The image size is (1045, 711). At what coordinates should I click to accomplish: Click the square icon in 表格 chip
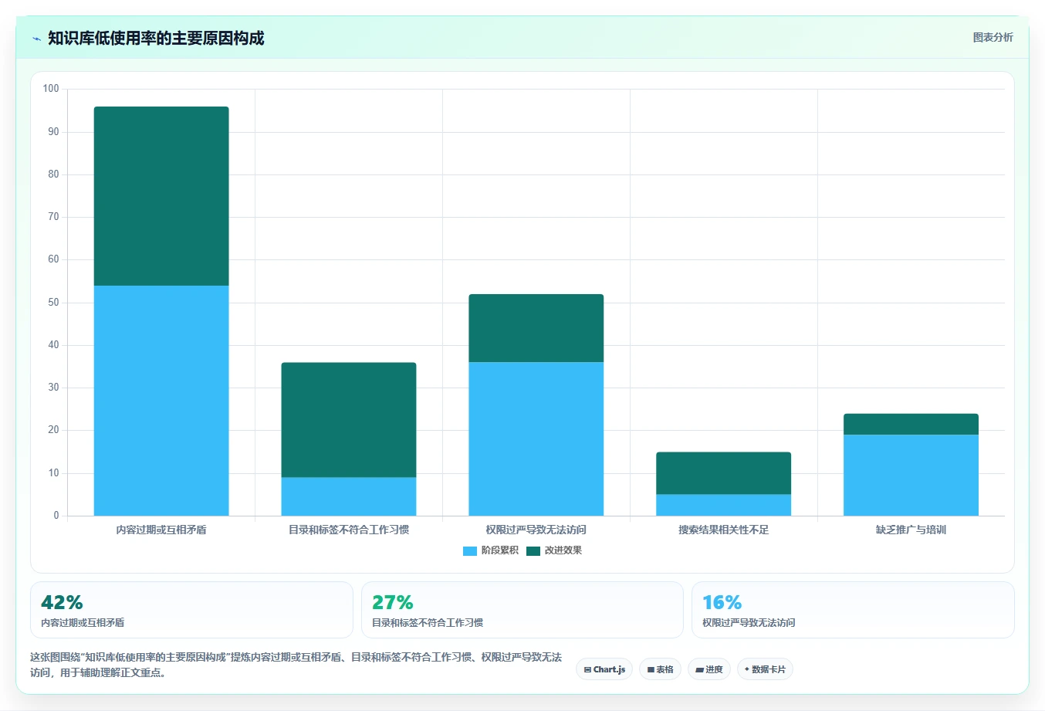[651, 669]
